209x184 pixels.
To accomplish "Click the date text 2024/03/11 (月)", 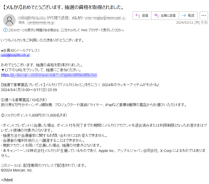I will 188,23.
